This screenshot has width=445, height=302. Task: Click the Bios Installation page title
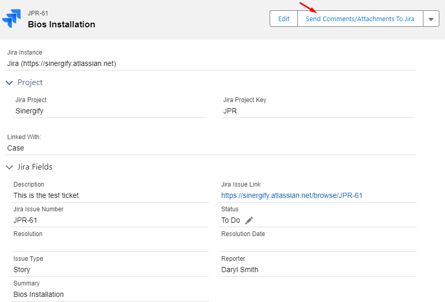point(62,24)
